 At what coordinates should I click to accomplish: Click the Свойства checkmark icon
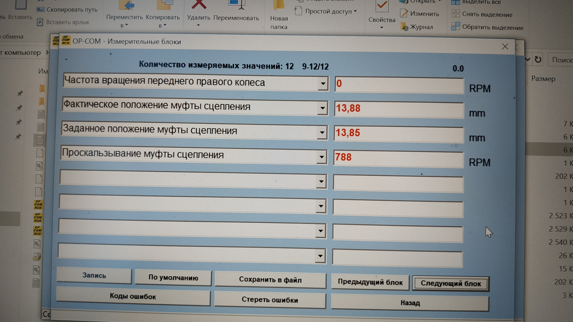pos(381,5)
